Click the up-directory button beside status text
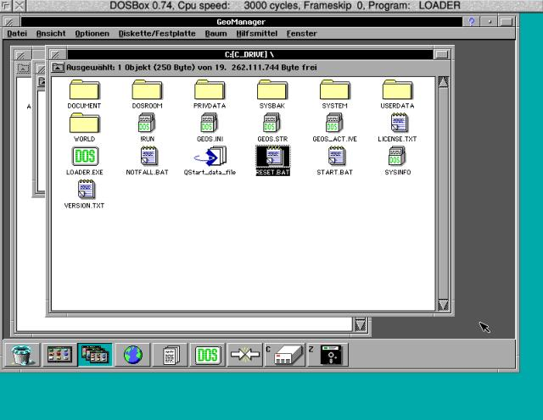Image resolution: width=543 pixels, height=420 pixels. (58, 66)
